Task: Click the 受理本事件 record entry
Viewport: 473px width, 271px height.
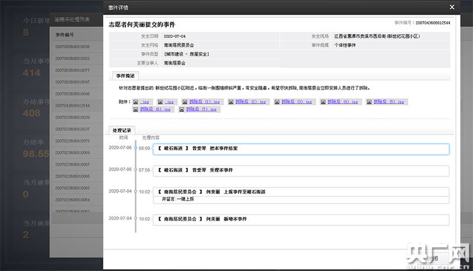Action: pos(300,170)
